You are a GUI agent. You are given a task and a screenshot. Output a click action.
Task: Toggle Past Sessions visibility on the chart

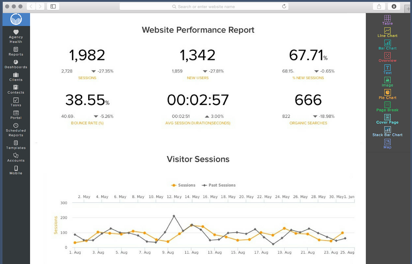[218, 185]
